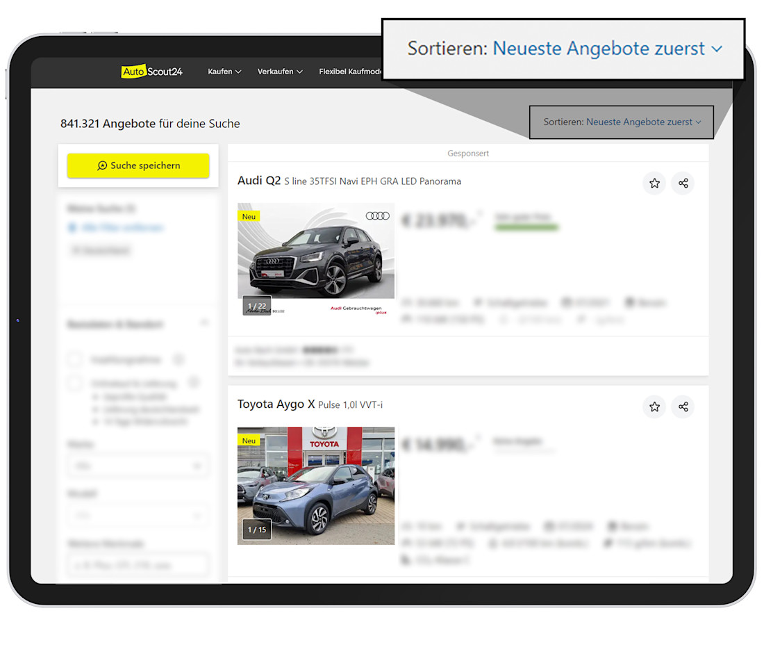Screen dimensions: 764x647
Task: Click the "841.321 Angebote für deine Suche" heading
Action: point(150,124)
